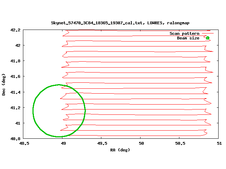
Task: Click the x-axis tick label 50
Action: 141,143
